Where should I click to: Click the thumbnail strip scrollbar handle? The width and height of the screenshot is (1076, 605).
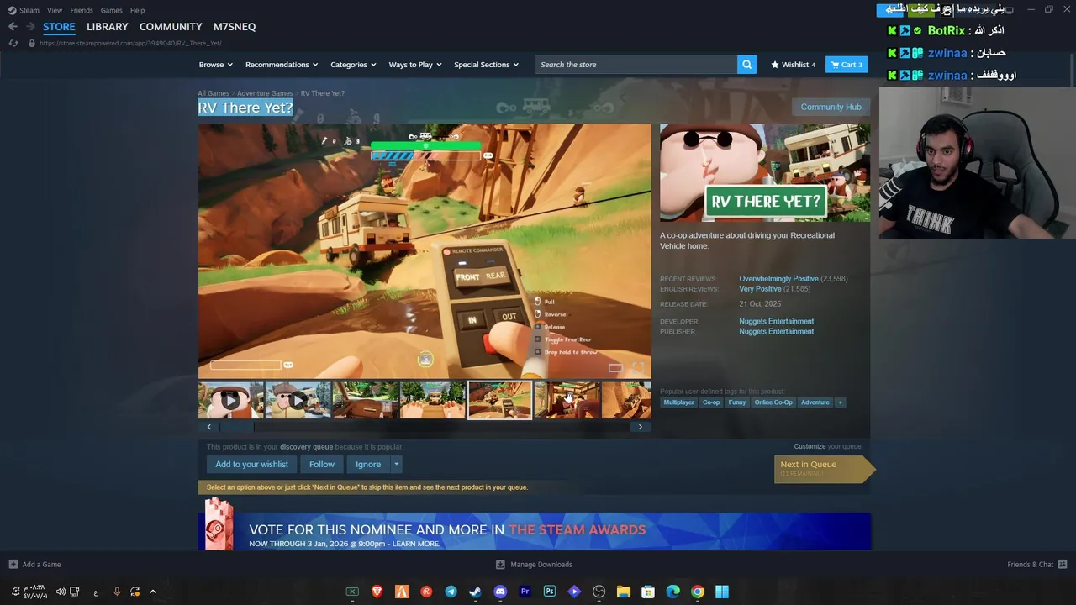237,427
